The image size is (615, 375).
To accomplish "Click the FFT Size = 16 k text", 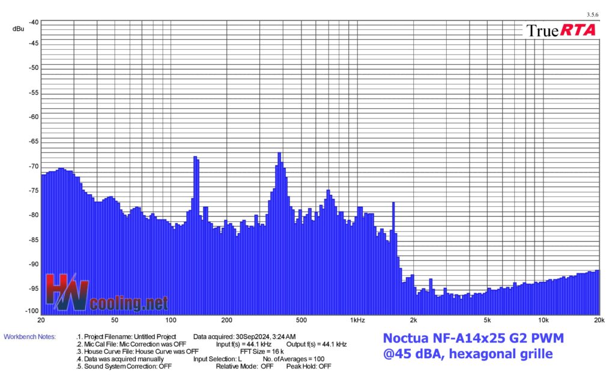I will (x=262, y=352).
